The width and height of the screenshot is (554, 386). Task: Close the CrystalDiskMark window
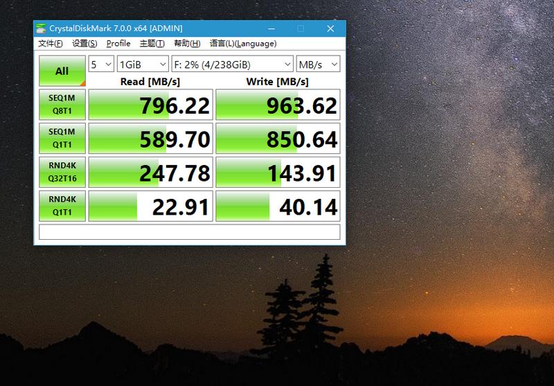[x=331, y=28]
